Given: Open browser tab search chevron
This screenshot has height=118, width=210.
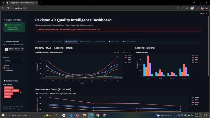Looking at the screenshot, I should point(3,3).
